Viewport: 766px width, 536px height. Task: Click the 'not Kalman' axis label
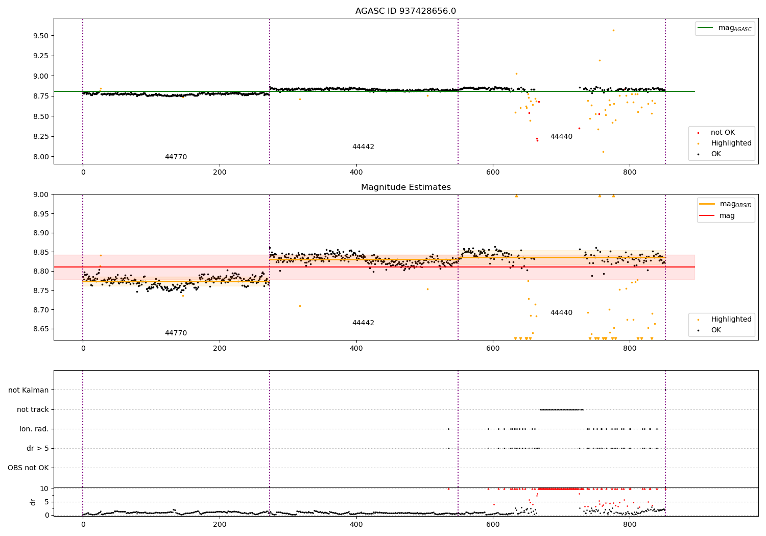(x=29, y=391)
